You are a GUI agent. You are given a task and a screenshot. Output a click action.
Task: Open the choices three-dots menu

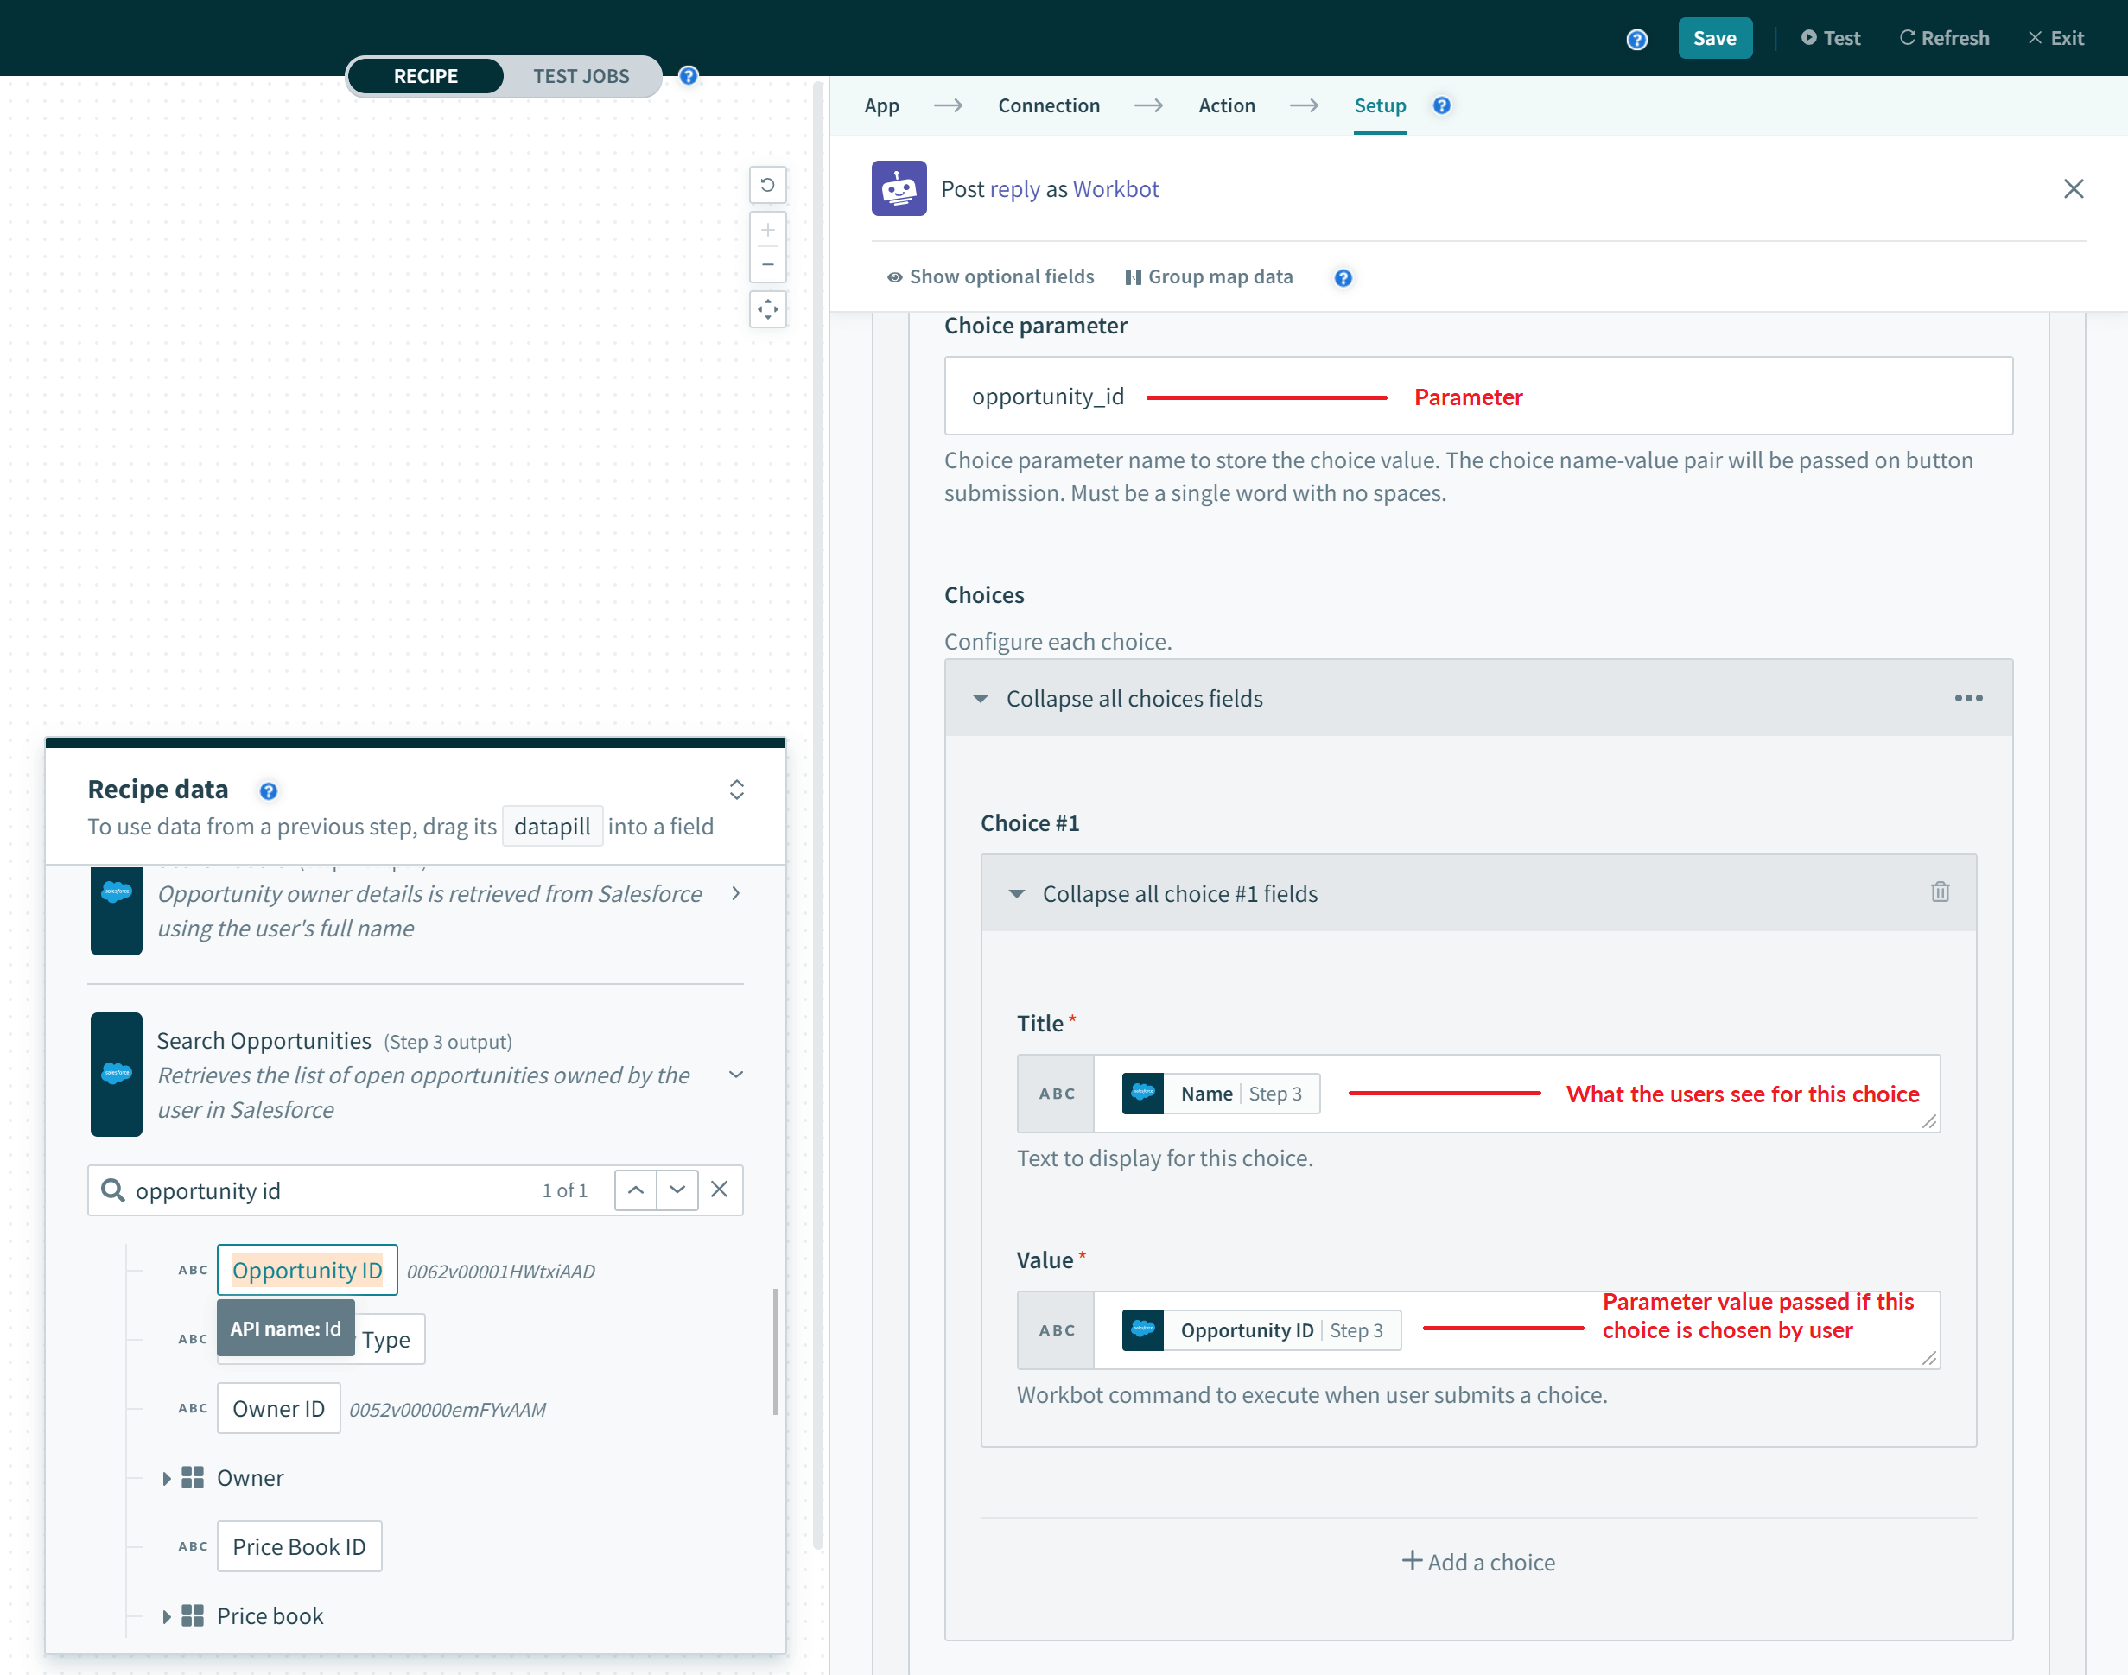click(x=1967, y=698)
